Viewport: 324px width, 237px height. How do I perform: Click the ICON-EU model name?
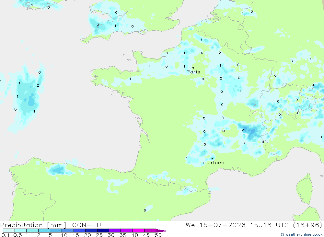pyautogui.click(x=86, y=225)
